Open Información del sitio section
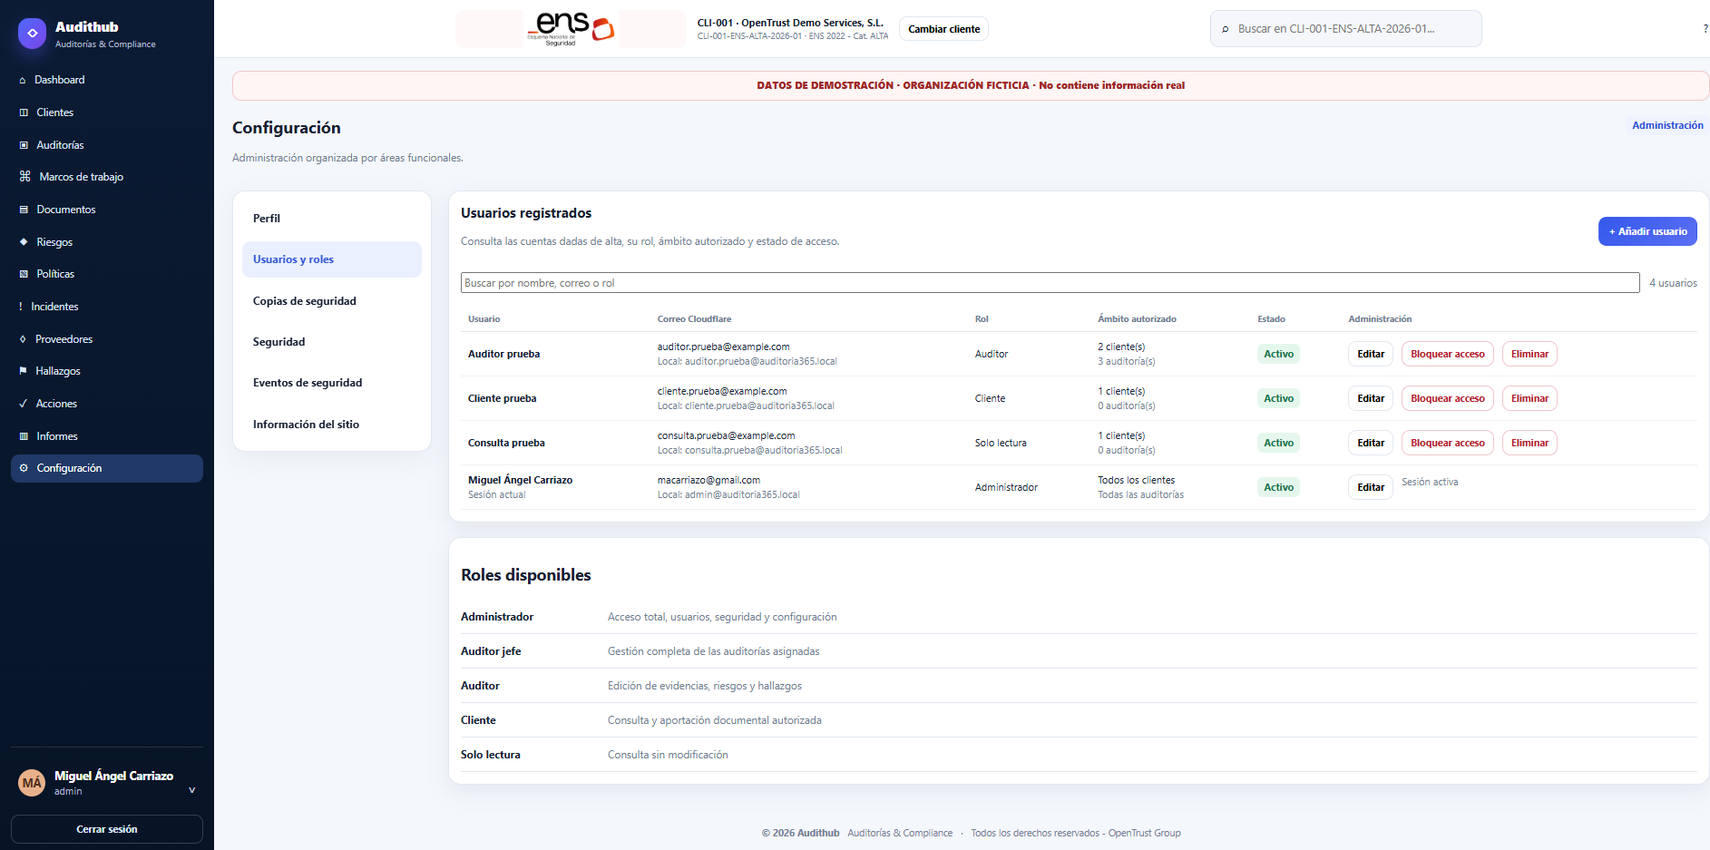 [x=332, y=425]
